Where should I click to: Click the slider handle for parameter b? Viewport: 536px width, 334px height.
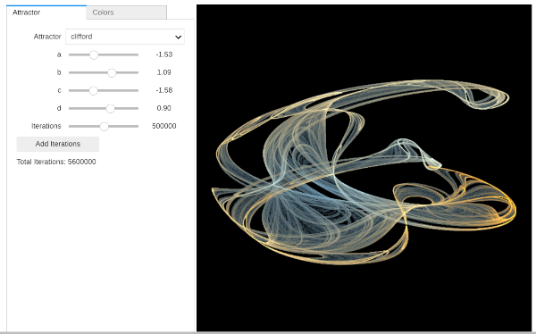[112, 72]
